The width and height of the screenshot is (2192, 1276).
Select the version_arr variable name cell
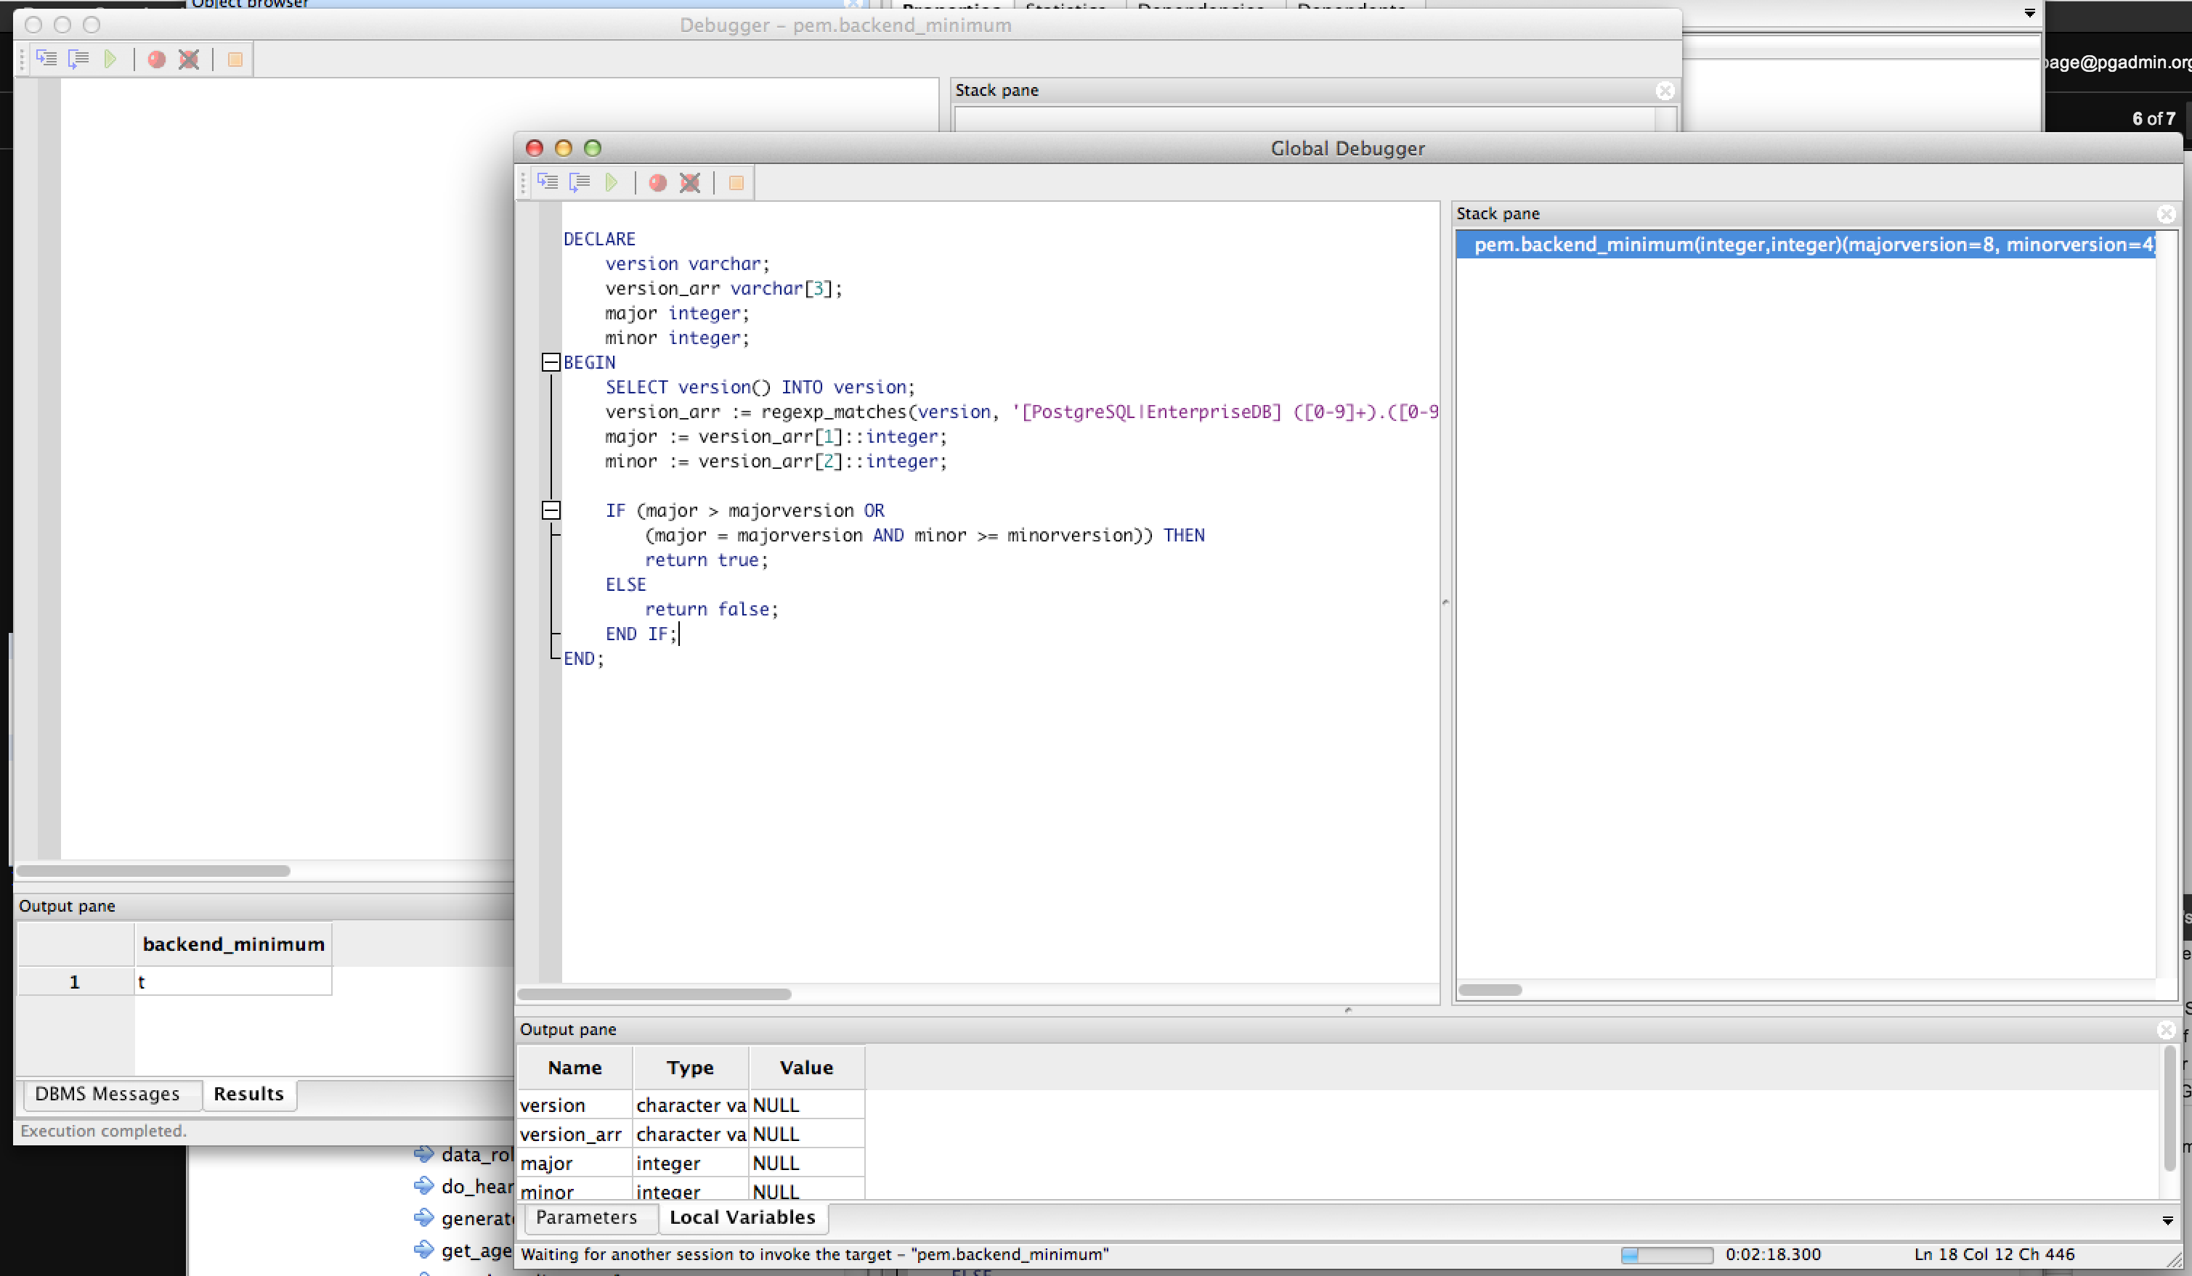[x=575, y=1134]
